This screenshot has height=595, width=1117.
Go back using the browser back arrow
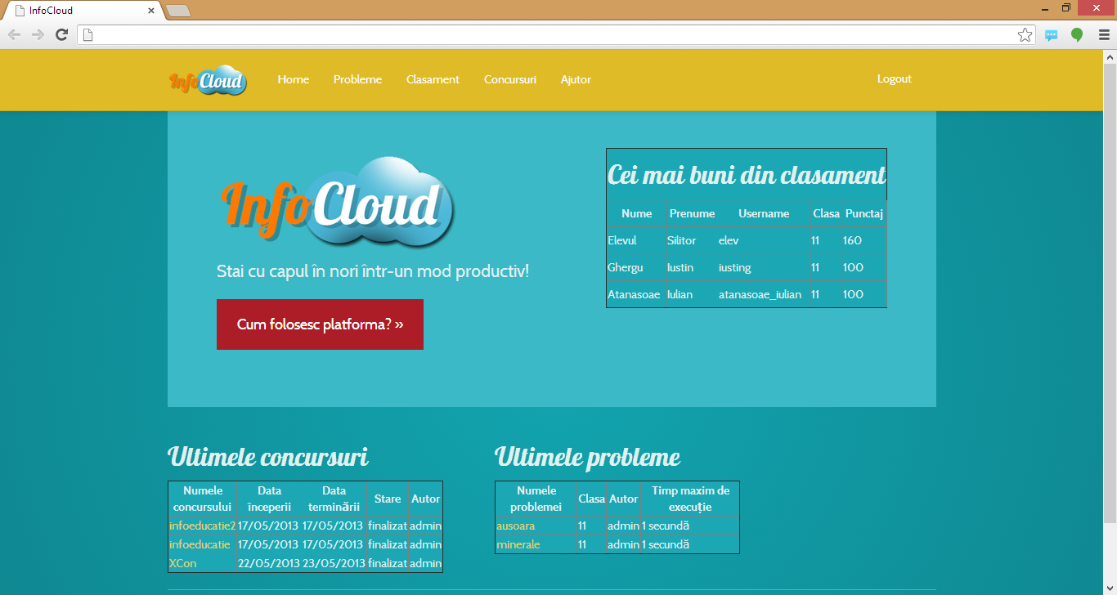[x=14, y=34]
